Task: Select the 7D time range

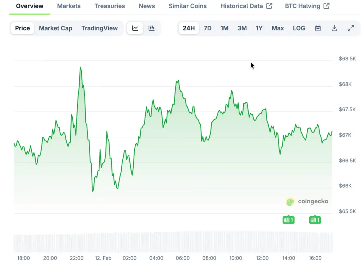Action: click(x=208, y=28)
